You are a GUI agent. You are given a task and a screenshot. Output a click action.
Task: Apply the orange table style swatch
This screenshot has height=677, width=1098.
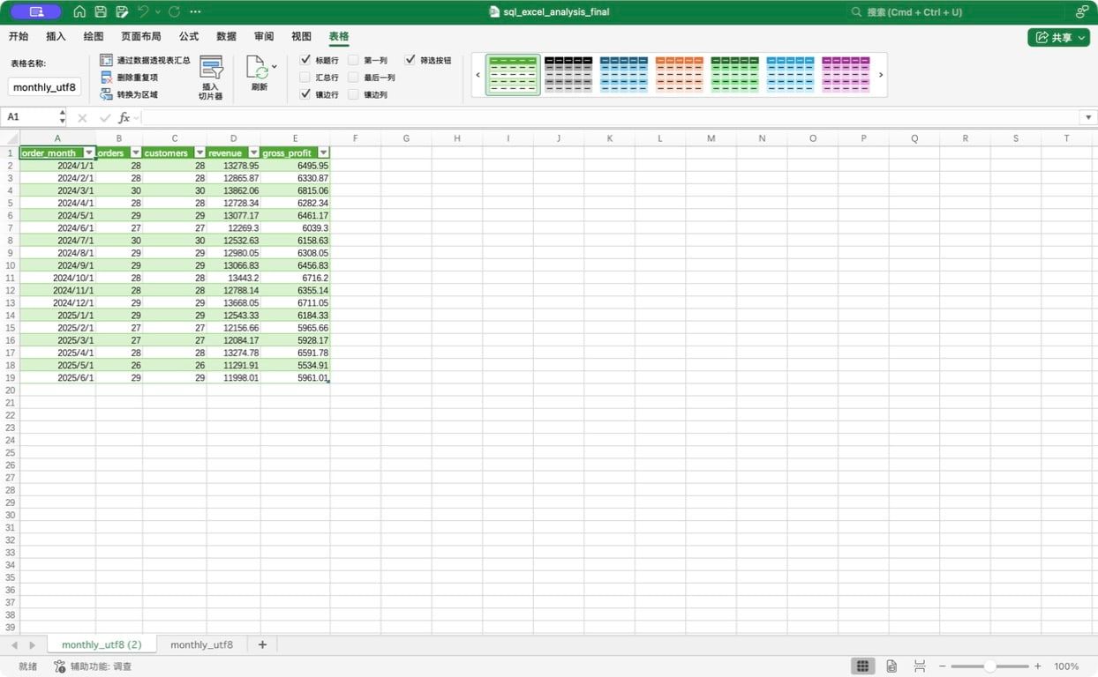680,75
